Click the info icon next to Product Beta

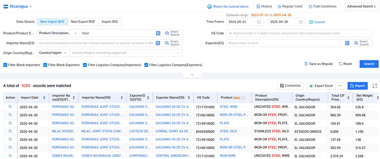tap(243, 98)
